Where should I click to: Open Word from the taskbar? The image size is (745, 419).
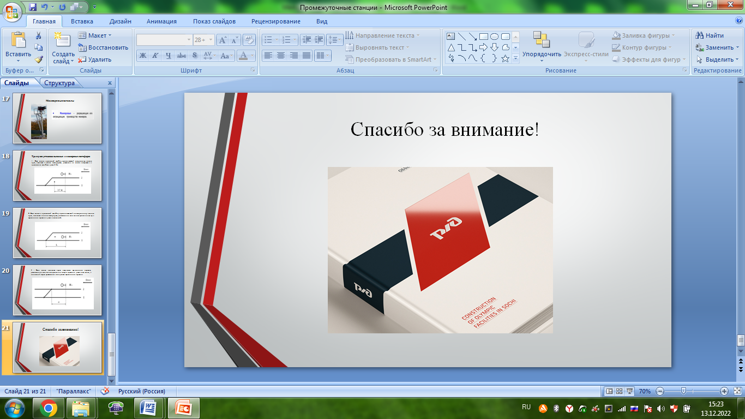148,408
